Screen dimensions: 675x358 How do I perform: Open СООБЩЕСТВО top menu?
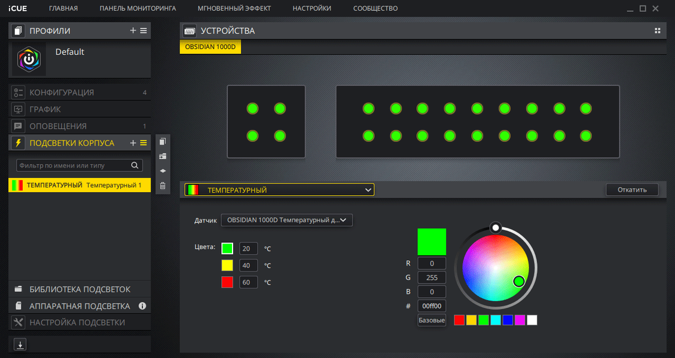[375, 8]
